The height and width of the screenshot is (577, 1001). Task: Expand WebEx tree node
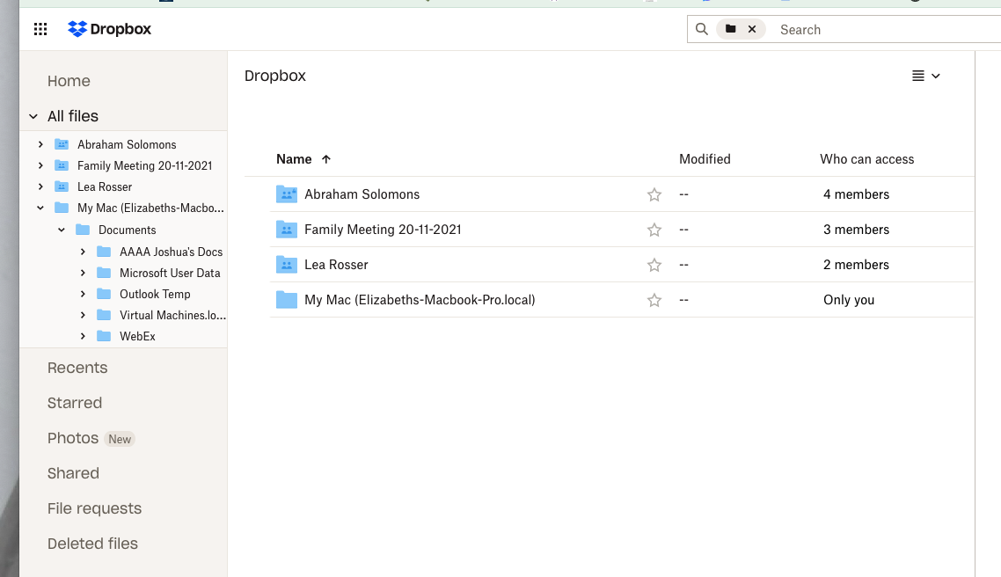point(83,336)
